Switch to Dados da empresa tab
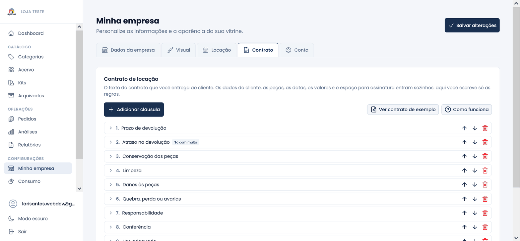The width and height of the screenshot is (520, 241). (128, 50)
